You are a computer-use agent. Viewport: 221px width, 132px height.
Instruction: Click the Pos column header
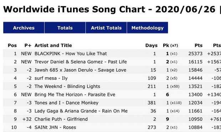pyautogui.click(x=12, y=45)
